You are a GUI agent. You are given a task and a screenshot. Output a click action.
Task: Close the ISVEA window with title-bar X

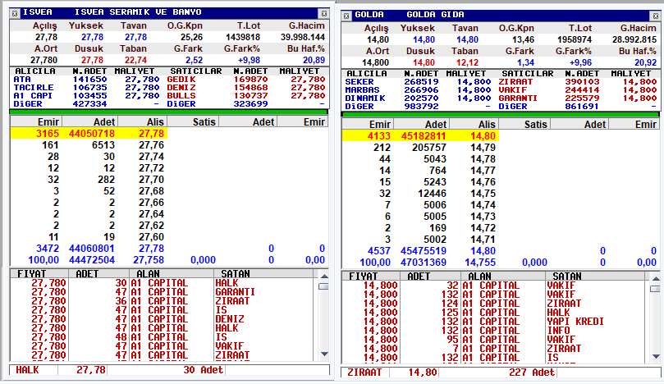point(324,13)
